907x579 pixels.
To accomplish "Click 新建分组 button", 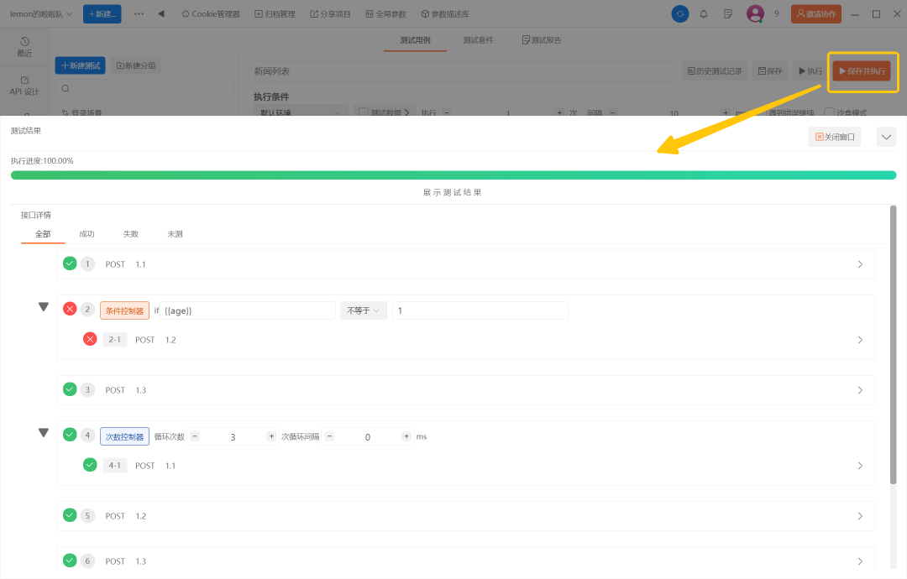I will click(136, 65).
